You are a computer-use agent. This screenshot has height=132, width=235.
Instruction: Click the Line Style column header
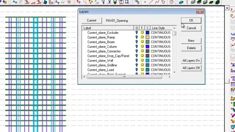161,28
